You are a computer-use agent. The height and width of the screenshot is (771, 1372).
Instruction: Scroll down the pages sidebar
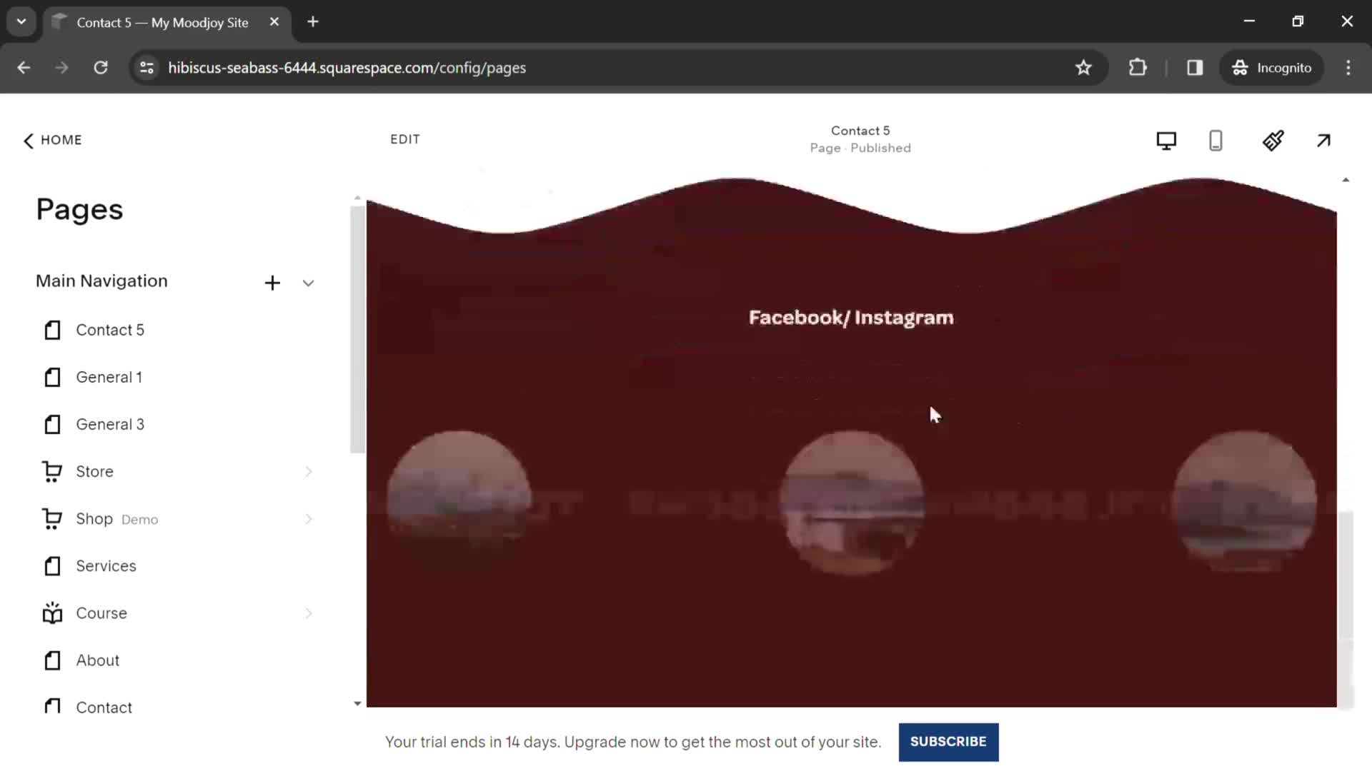coord(356,703)
